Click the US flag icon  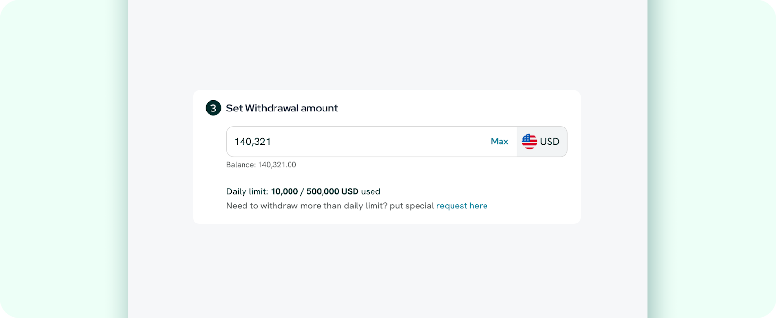529,142
